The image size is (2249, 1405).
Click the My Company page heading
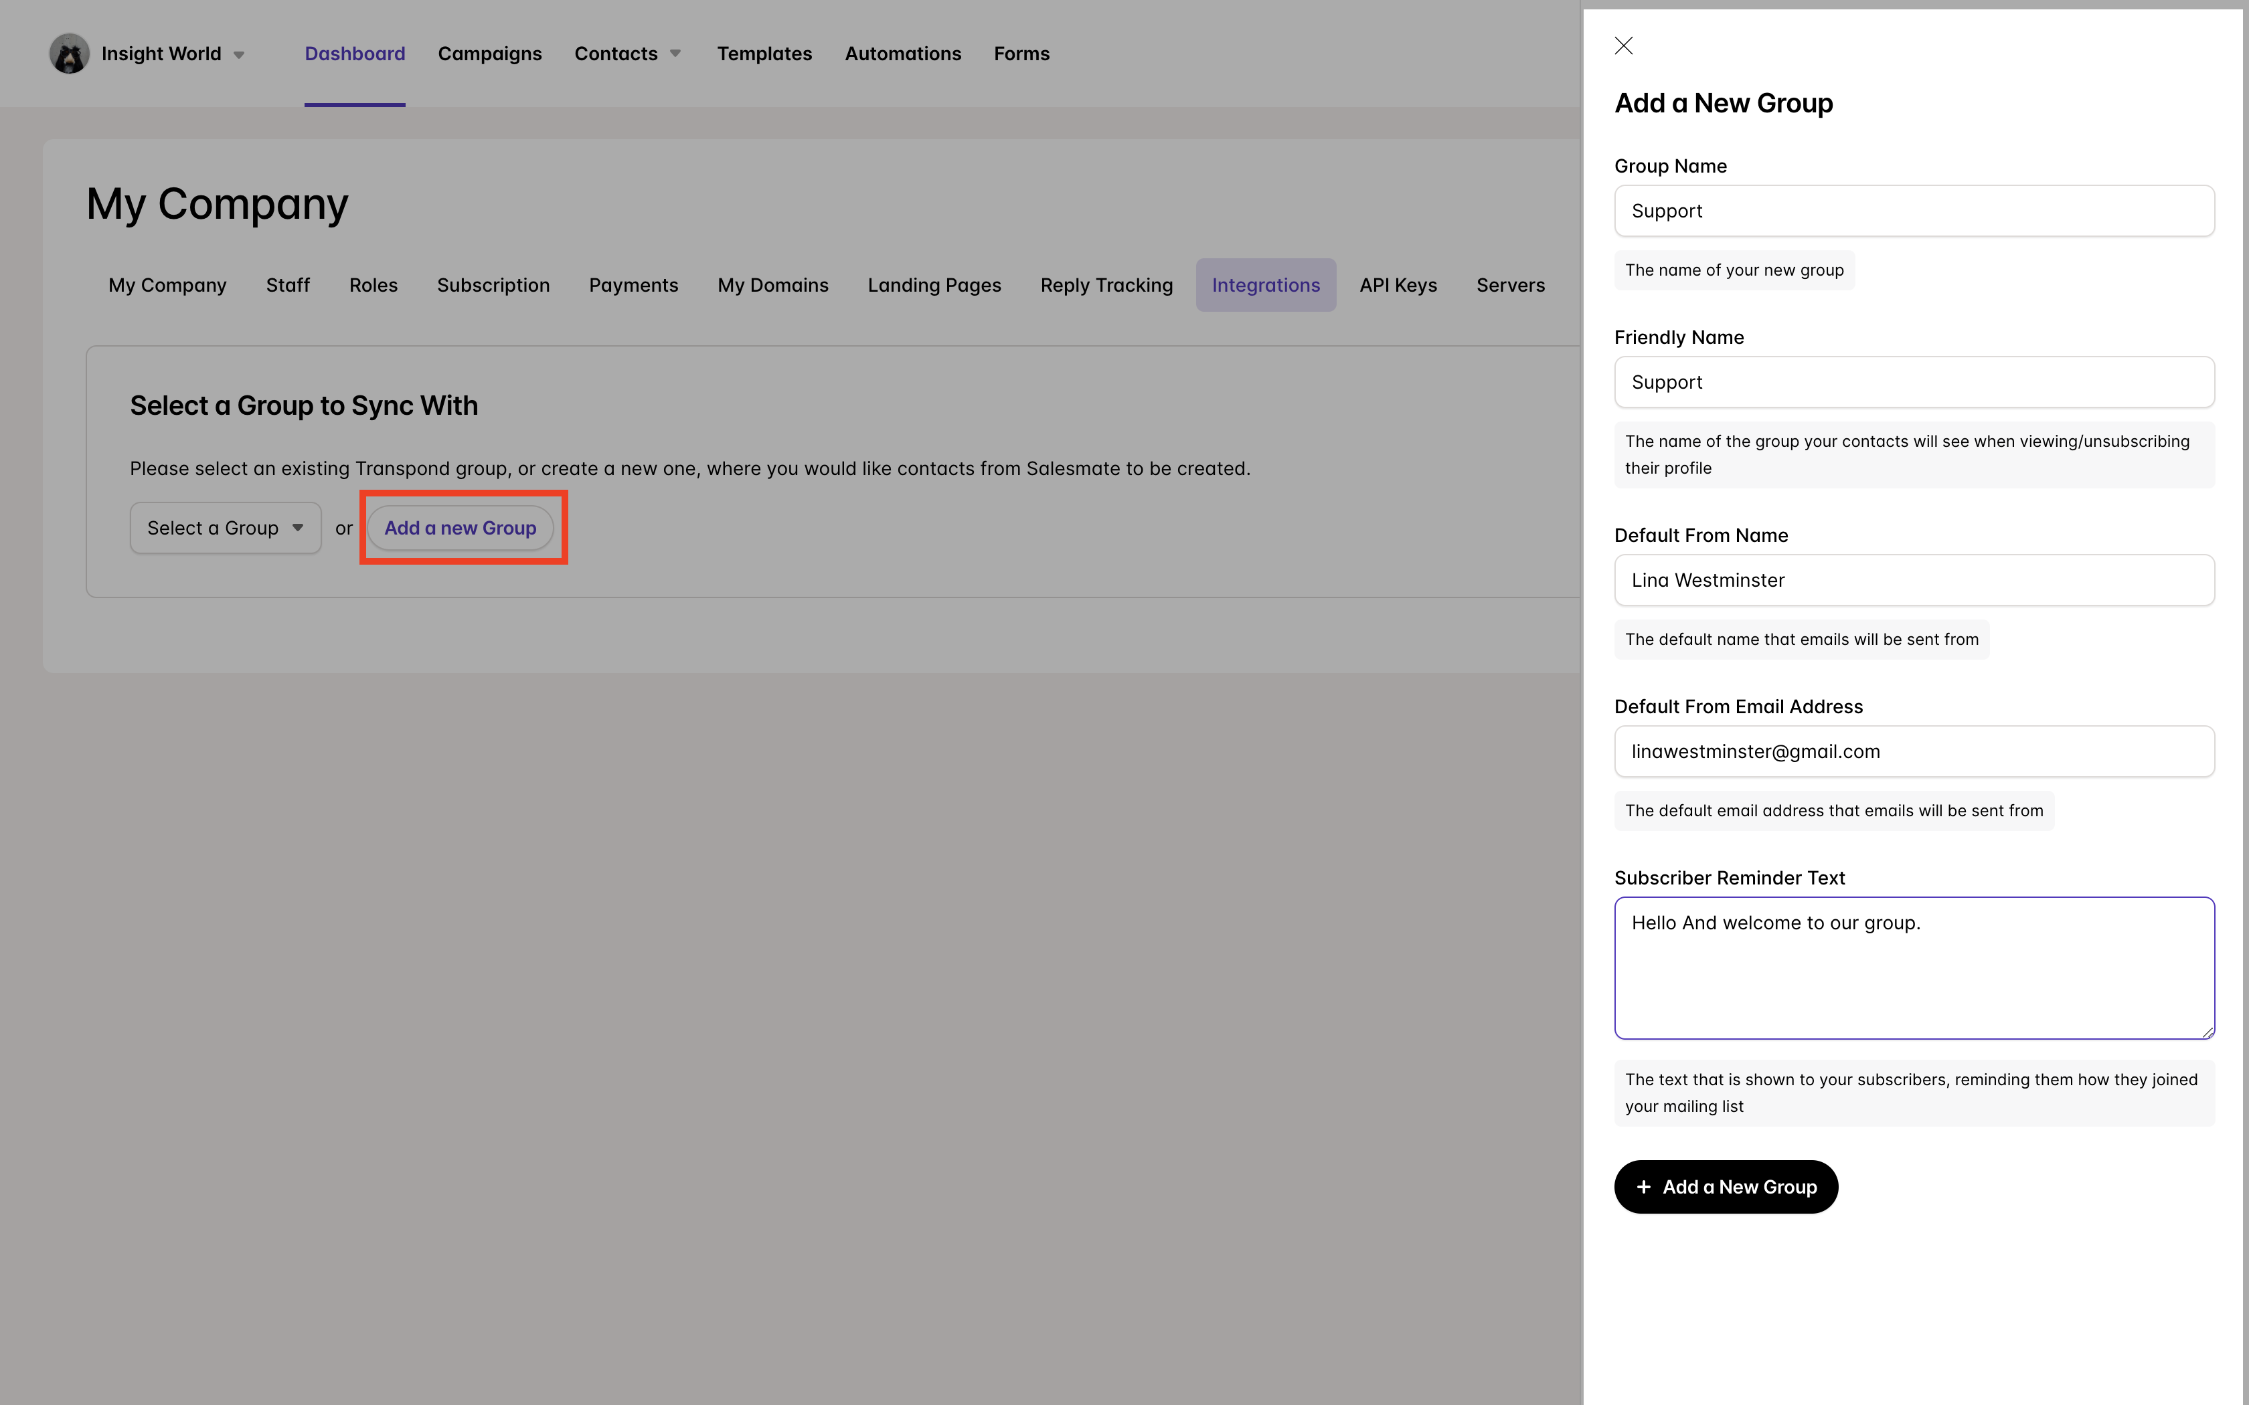(218, 203)
